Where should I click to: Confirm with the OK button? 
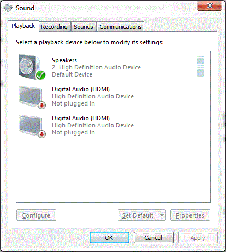[109, 238]
